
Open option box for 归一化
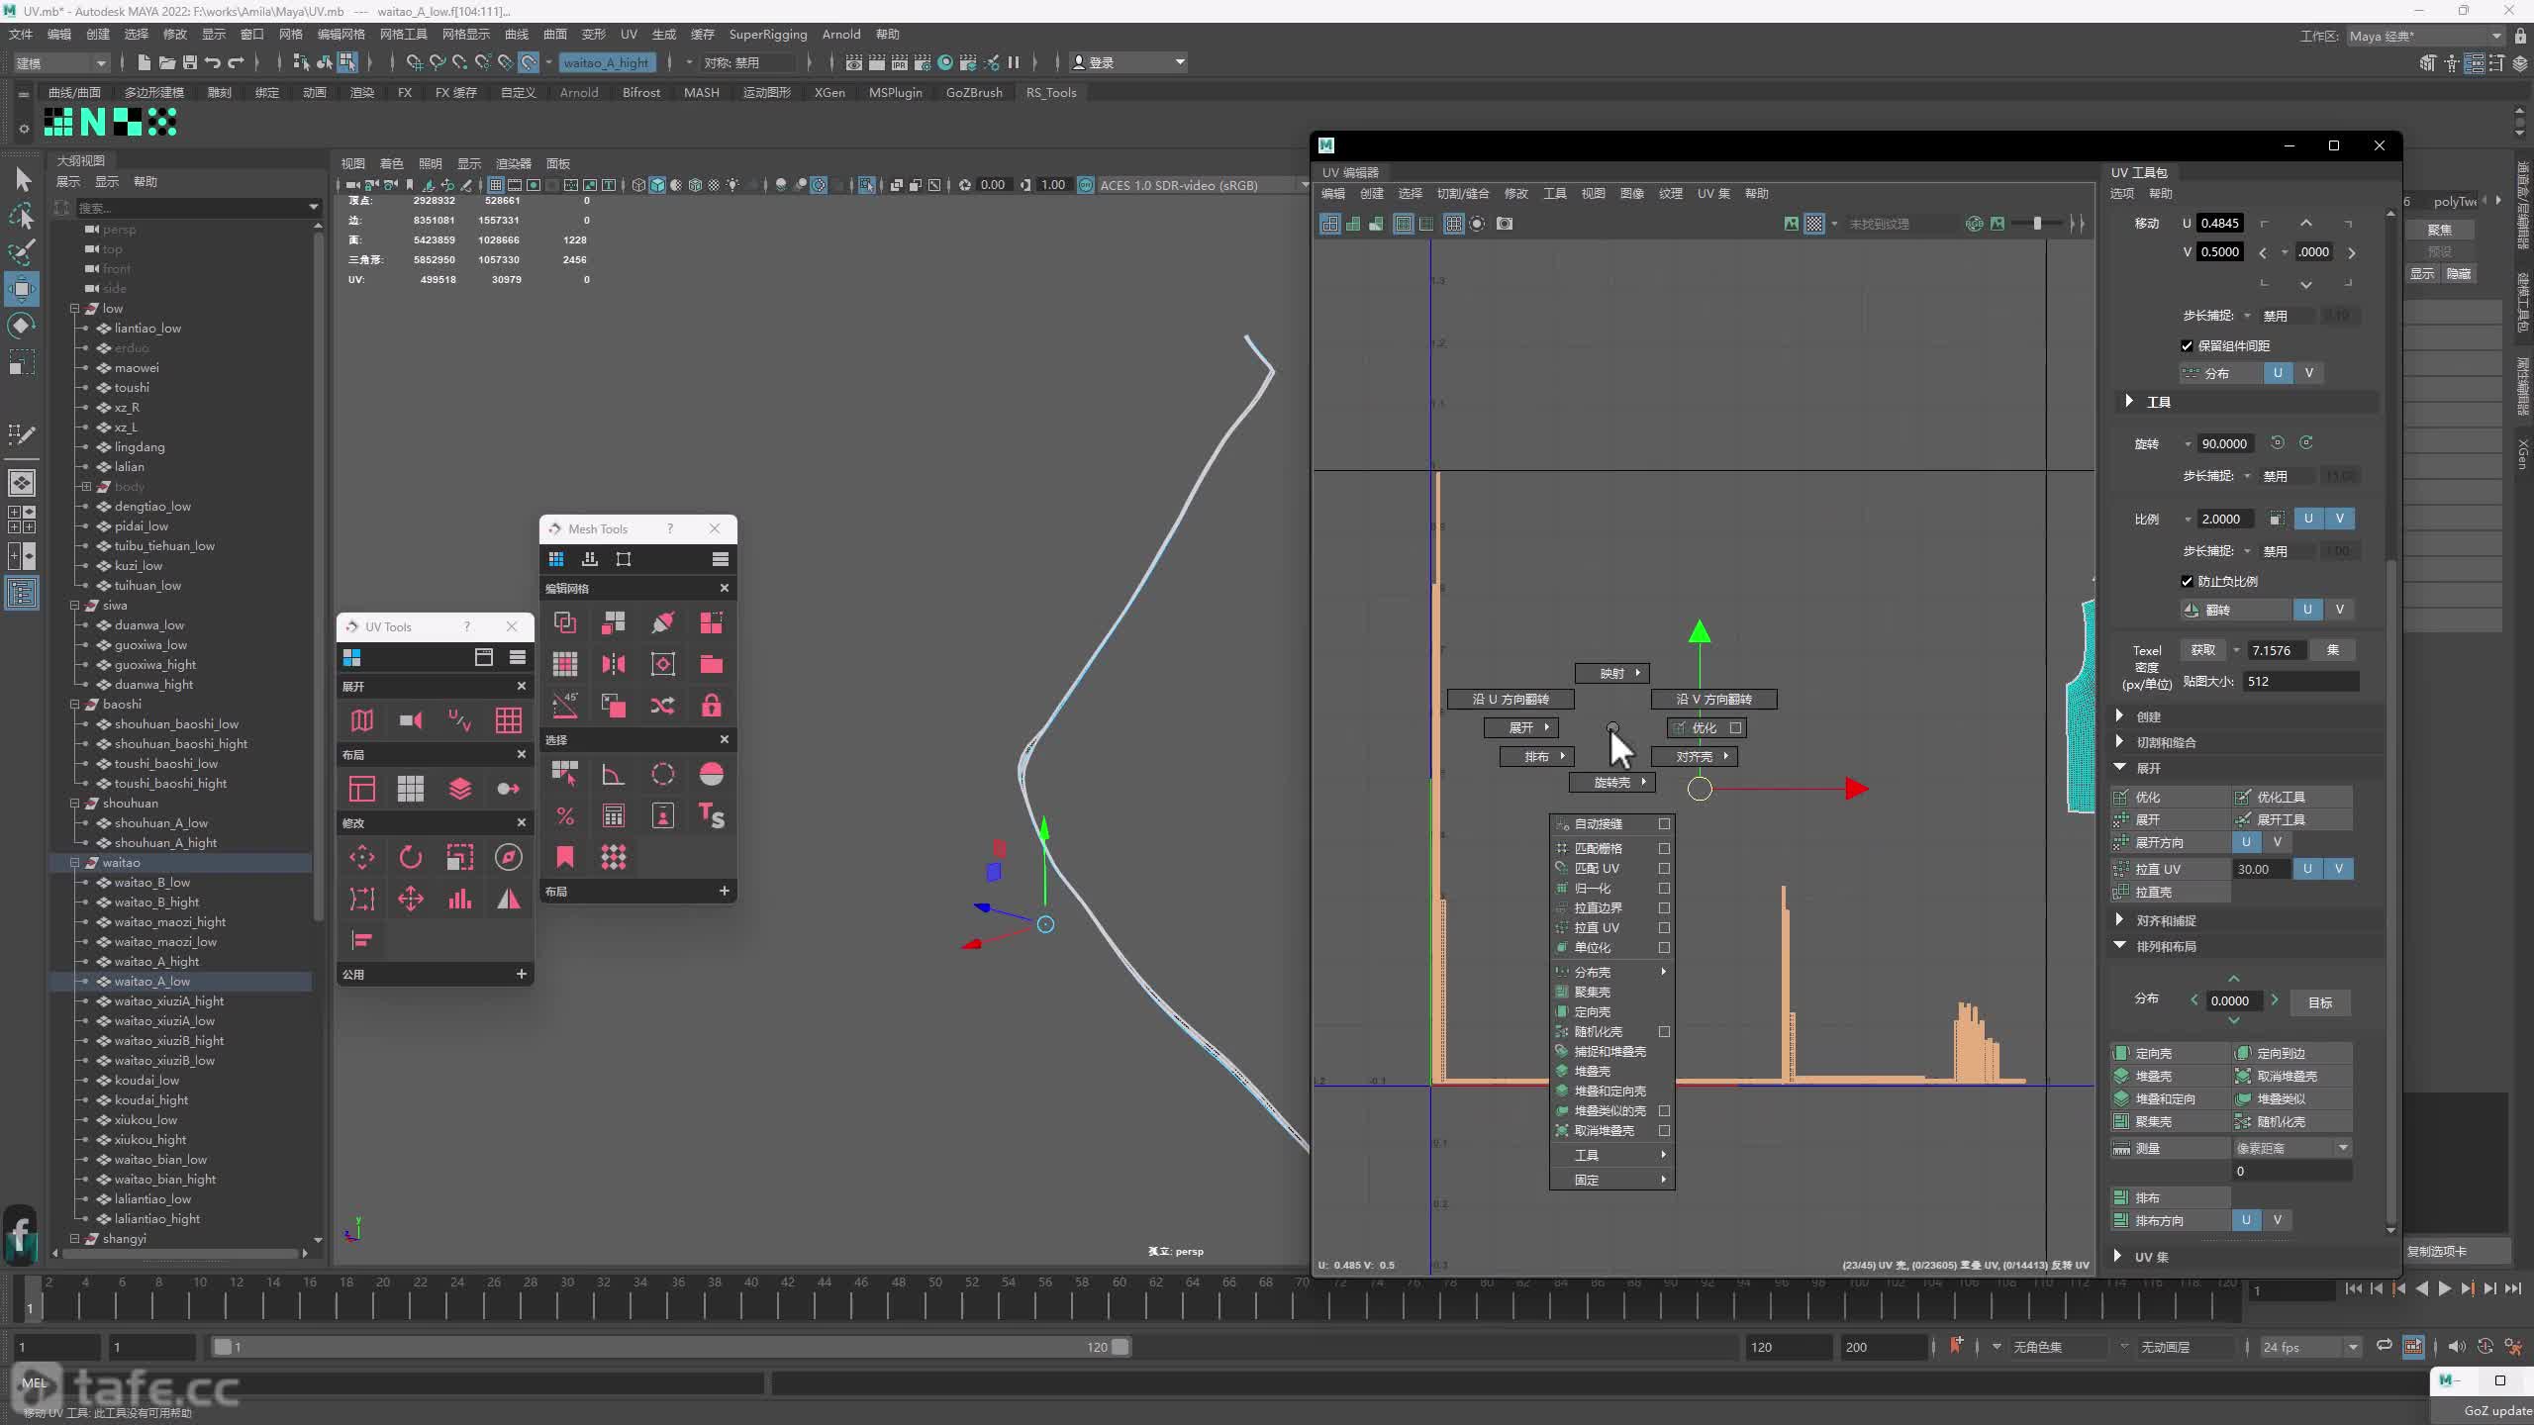click(1664, 888)
